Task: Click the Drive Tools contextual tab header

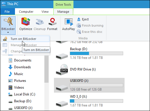Action: click(x=63, y=5)
